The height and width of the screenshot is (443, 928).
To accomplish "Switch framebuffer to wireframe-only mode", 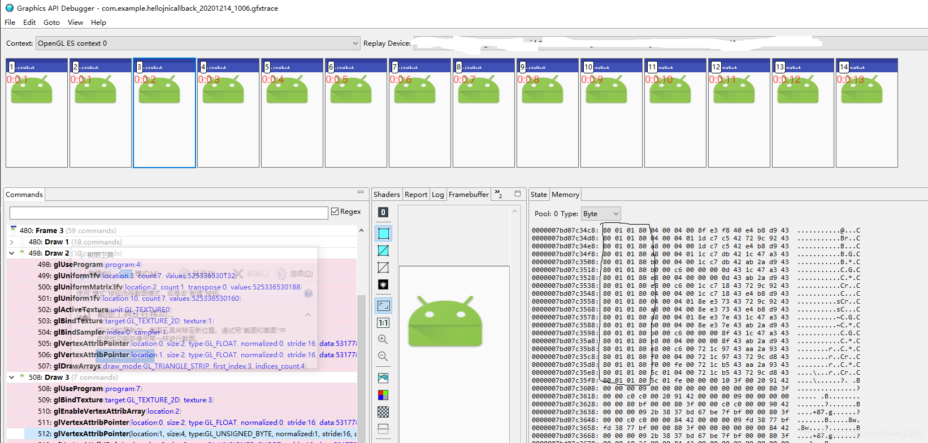I will click(383, 267).
